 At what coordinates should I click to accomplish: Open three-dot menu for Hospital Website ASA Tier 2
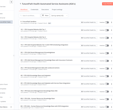point(111,38)
